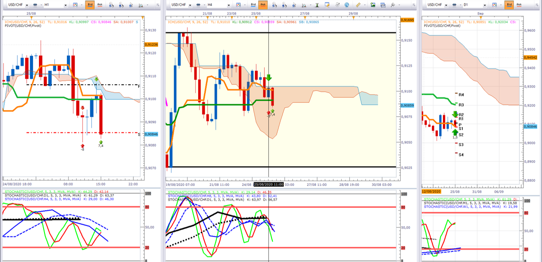Screen dimensions: 542x262
Task: Click the 12/08/2020 date label on D1 chart
Action: (x=431, y=191)
